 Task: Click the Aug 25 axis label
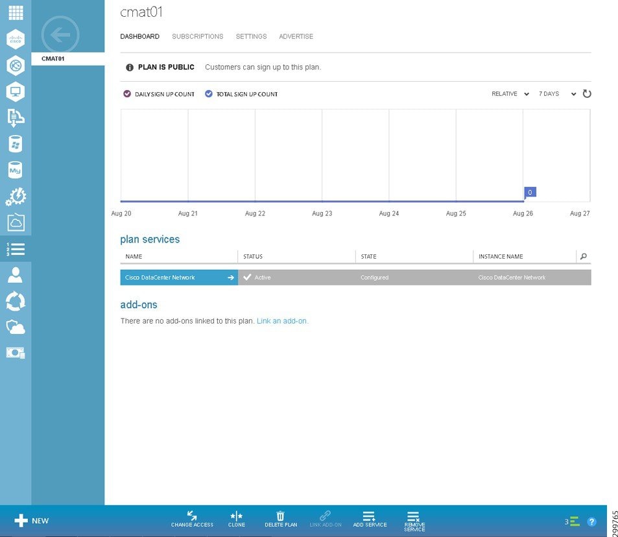point(456,213)
